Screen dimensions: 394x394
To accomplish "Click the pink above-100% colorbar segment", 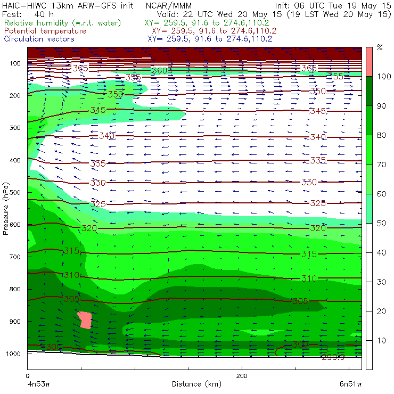I will [x=369, y=62].
